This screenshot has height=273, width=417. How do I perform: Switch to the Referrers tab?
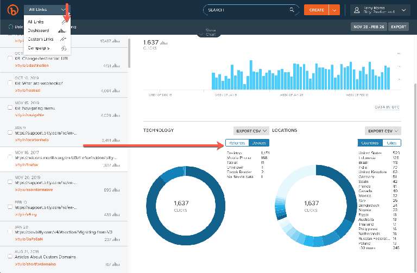(237, 143)
